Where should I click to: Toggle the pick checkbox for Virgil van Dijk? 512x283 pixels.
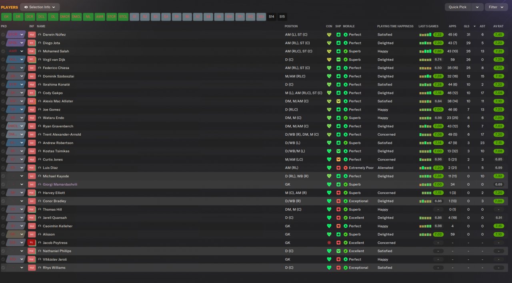[x=3, y=60]
